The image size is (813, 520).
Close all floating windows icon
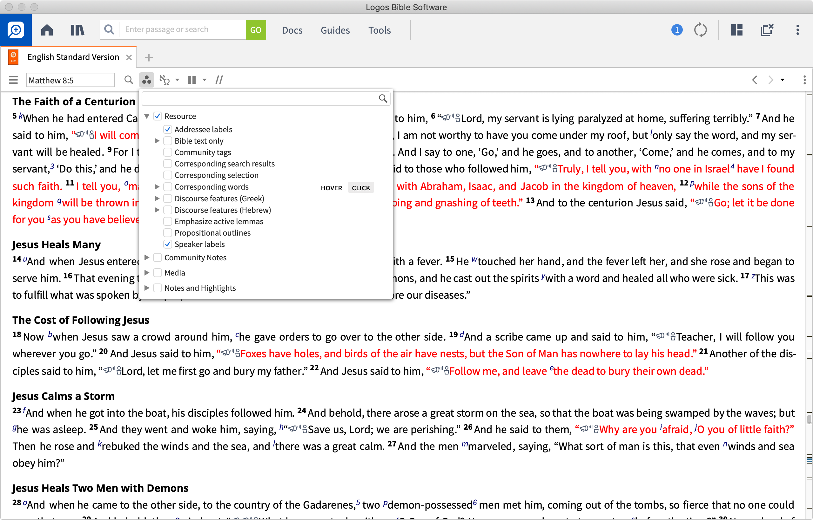[767, 30]
